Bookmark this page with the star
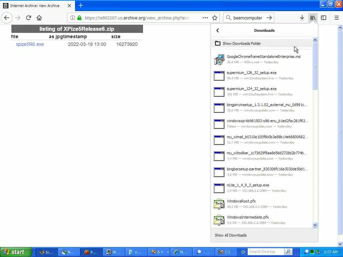Screen dimensions: 343x257 pos(215,18)
